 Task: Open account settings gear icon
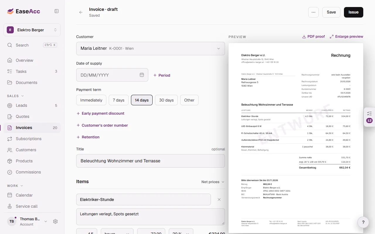pyautogui.click(x=55, y=221)
